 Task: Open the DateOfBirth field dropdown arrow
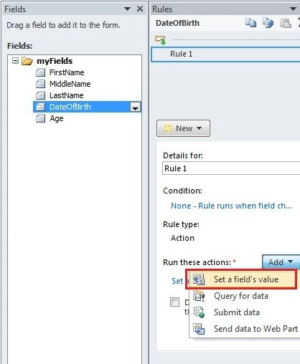(x=135, y=107)
